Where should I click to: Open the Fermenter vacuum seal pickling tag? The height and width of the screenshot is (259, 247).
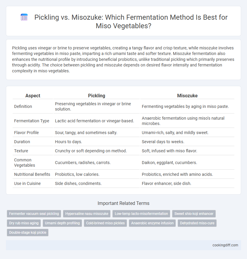[x=34, y=213]
